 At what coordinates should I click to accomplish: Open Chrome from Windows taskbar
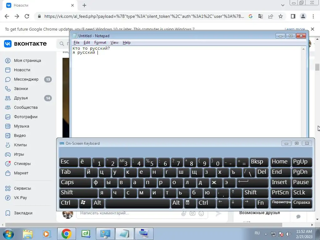(66, 234)
